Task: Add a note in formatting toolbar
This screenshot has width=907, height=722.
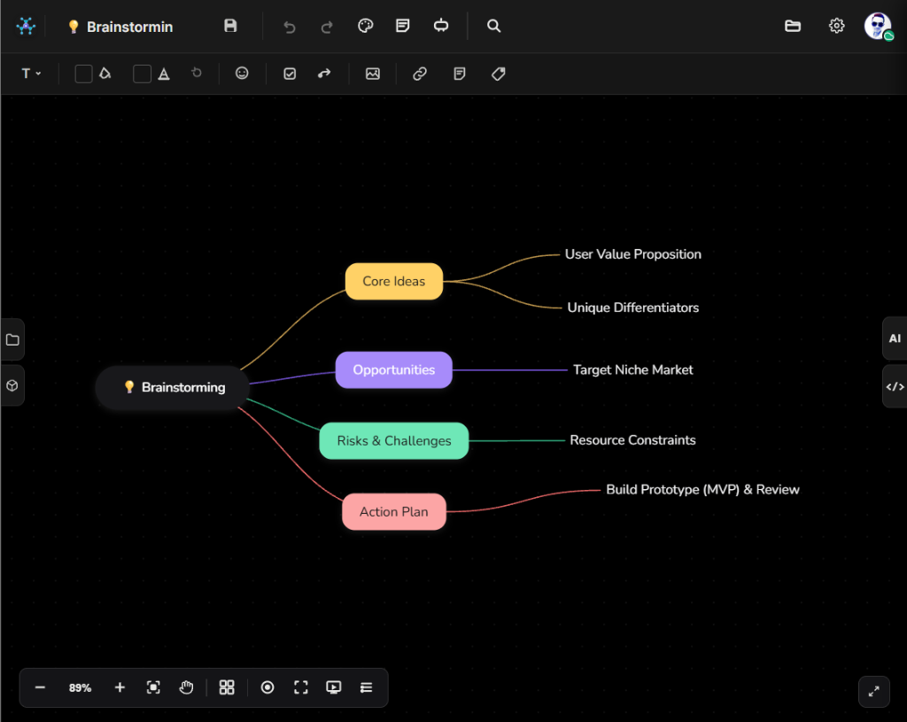Action: [460, 74]
